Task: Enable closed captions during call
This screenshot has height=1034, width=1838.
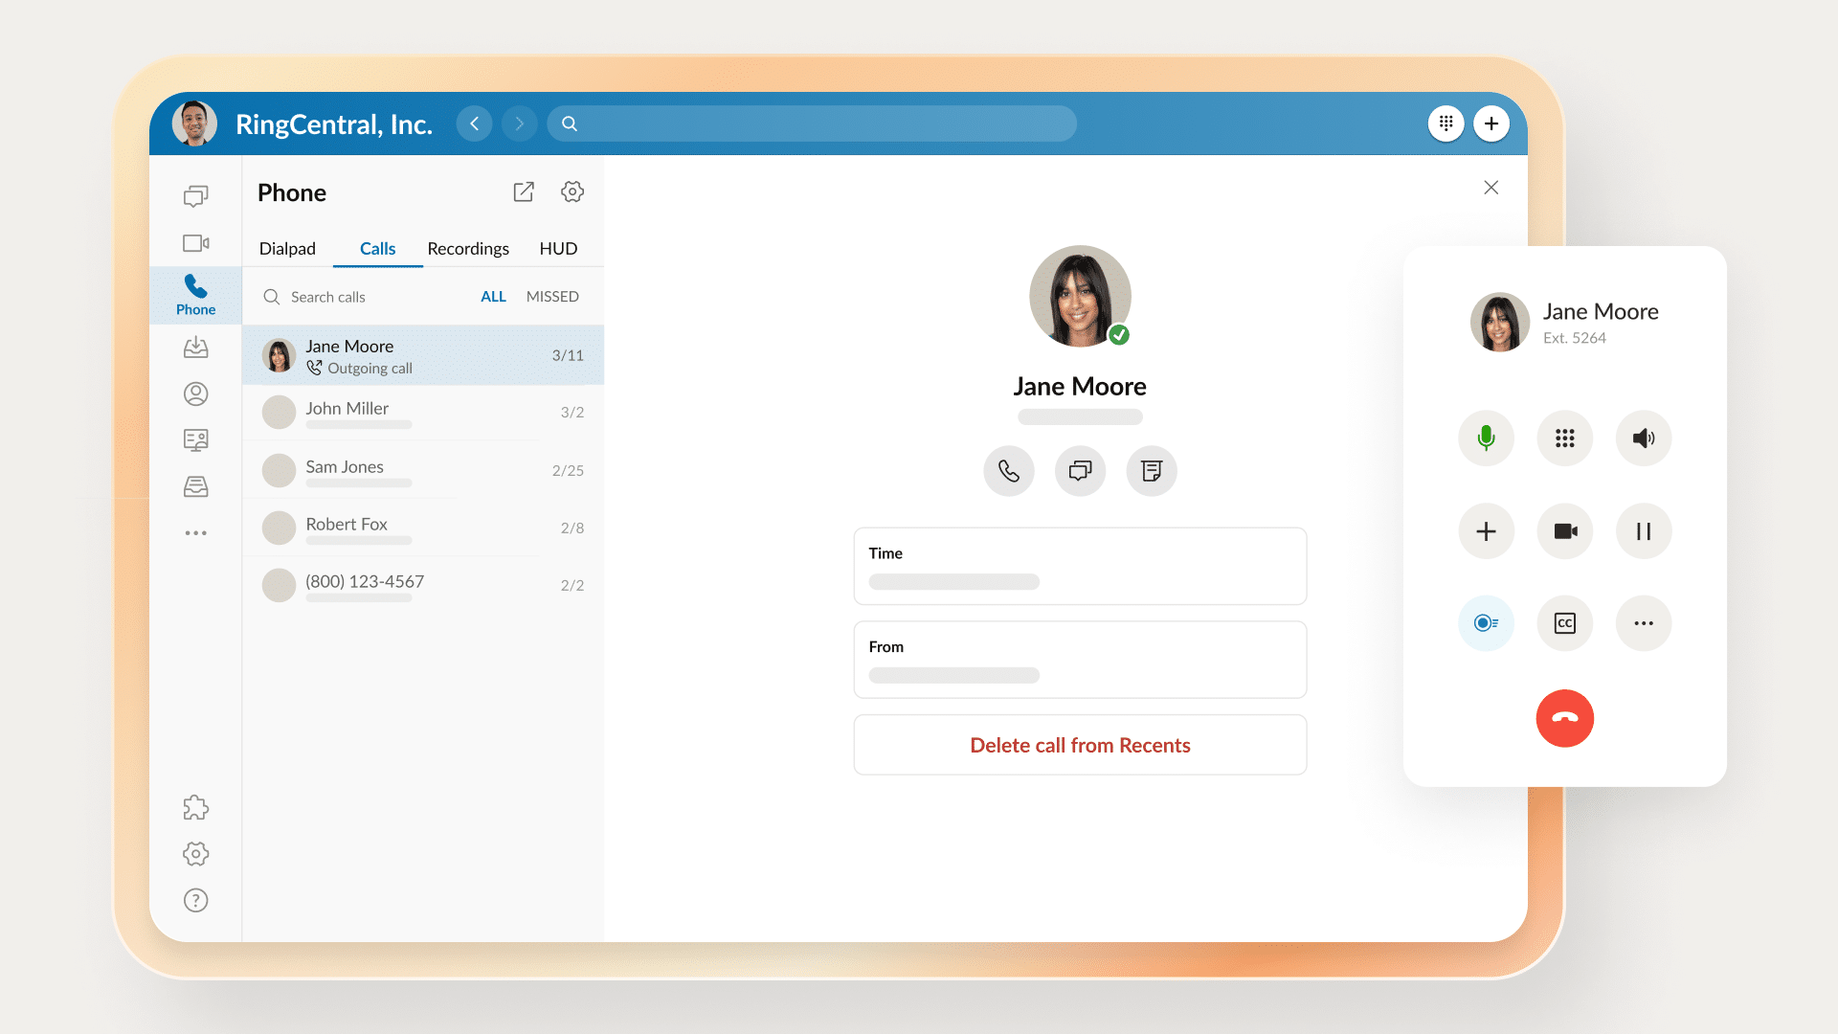Action: click(x=1564, y=622)
